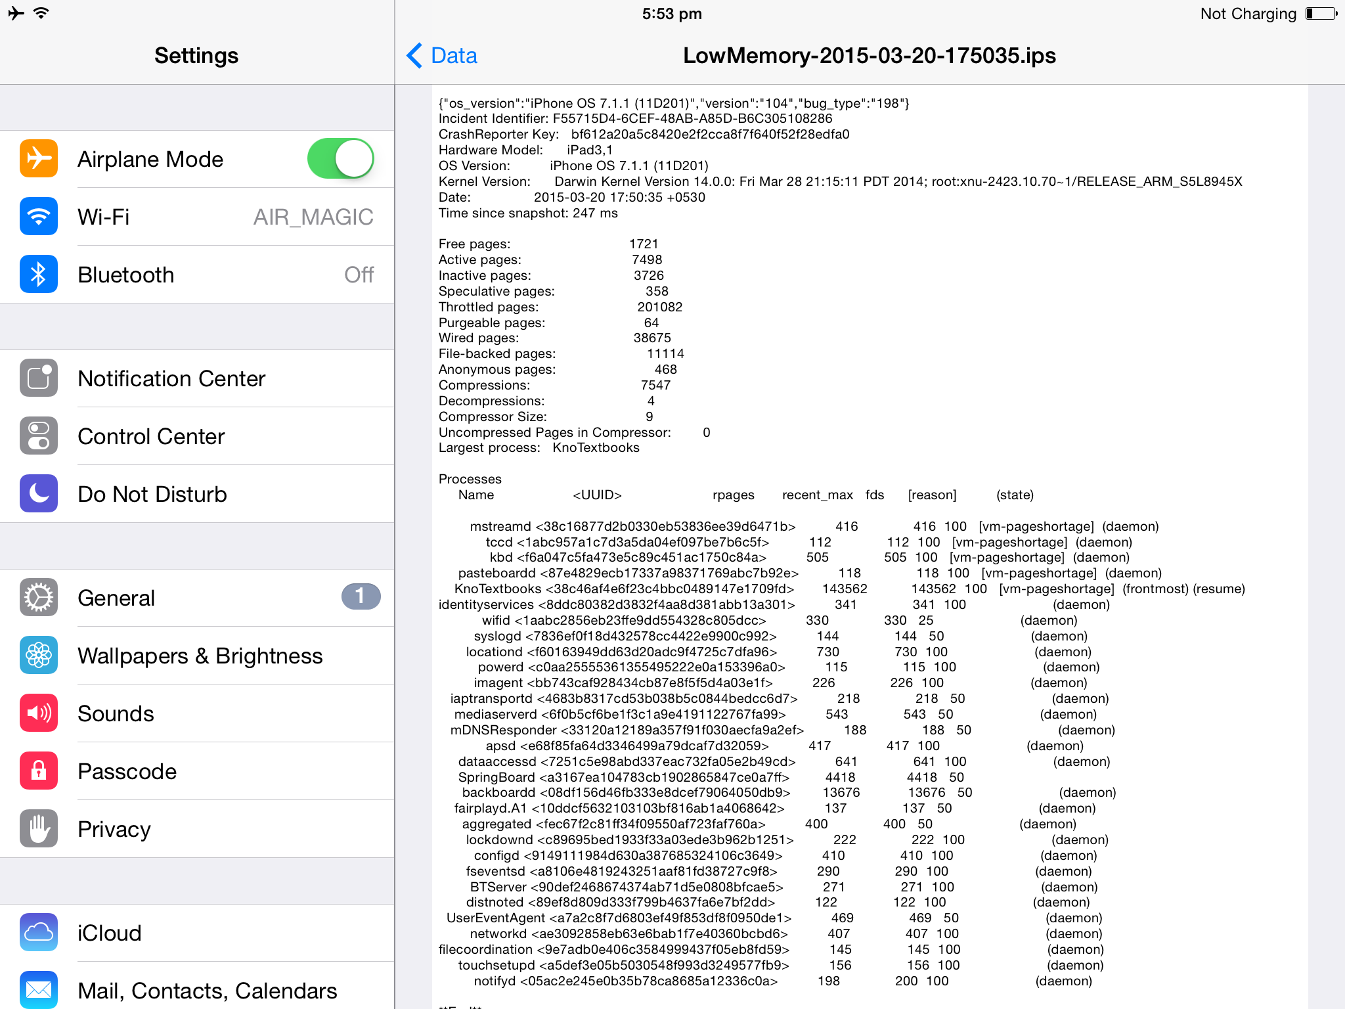Tap the Wallpapers & Brightness flower icon

coord(39,656)
